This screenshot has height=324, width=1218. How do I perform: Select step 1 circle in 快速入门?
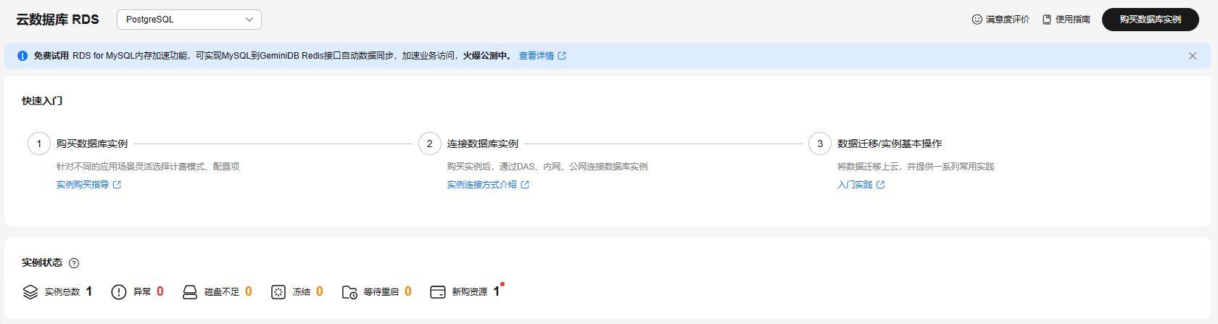pyautogui.click(x=39, y=144)
